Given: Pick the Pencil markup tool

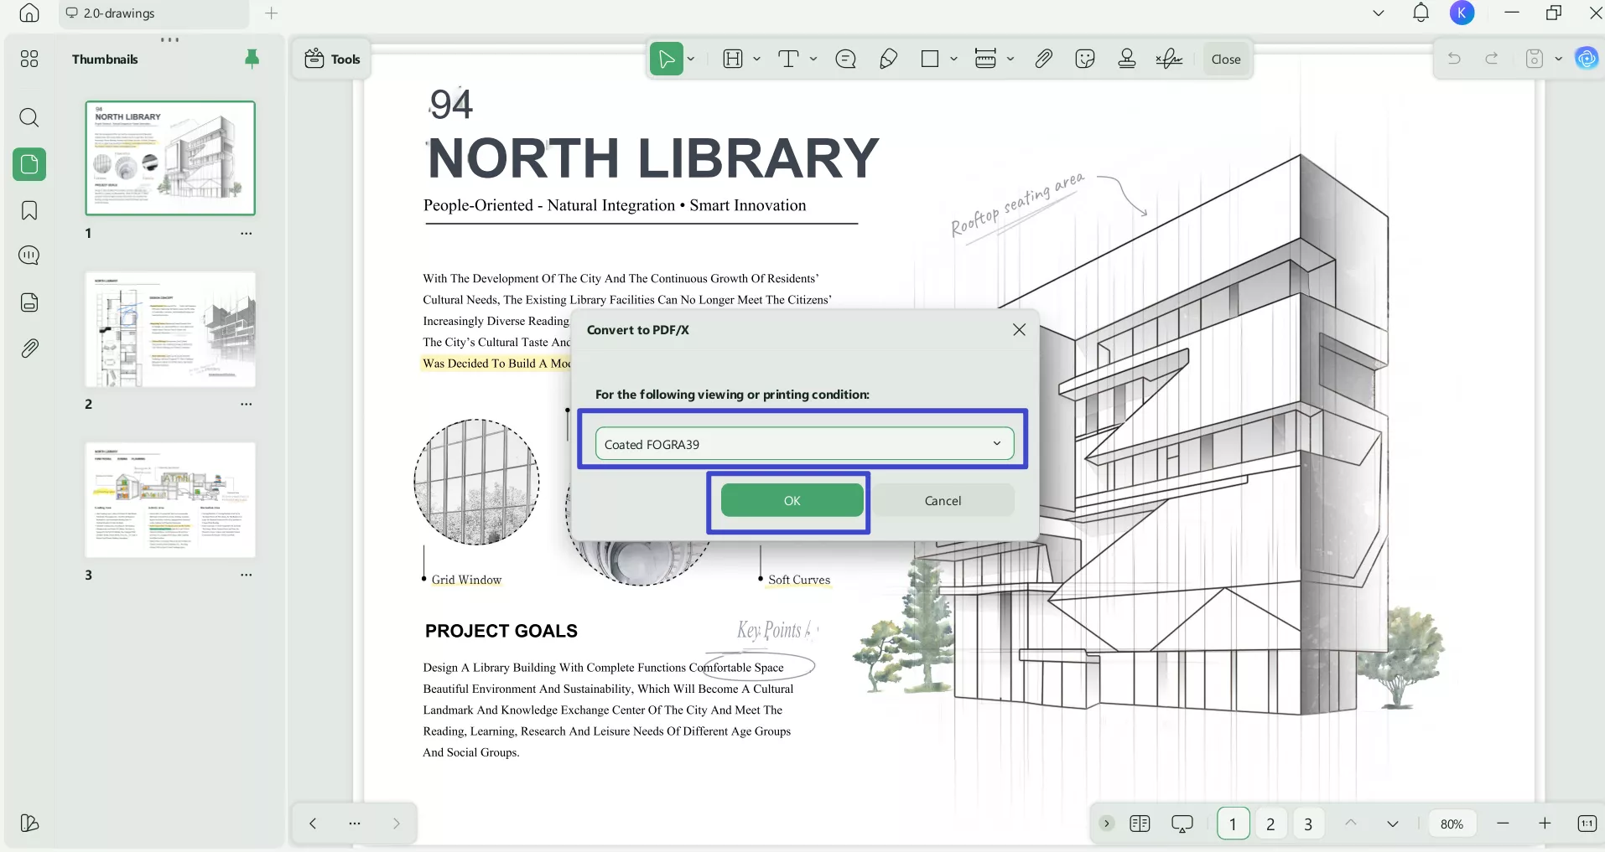Looking at the screenshot, I should (x=888, y=59).
